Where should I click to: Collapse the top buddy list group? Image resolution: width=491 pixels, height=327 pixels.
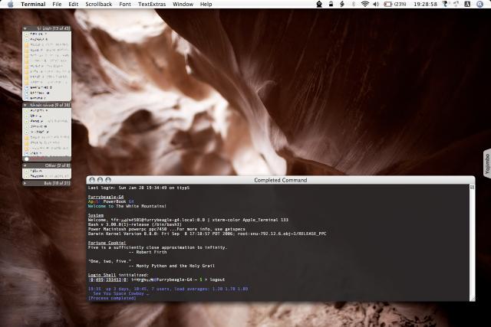[x=25, y=28]
